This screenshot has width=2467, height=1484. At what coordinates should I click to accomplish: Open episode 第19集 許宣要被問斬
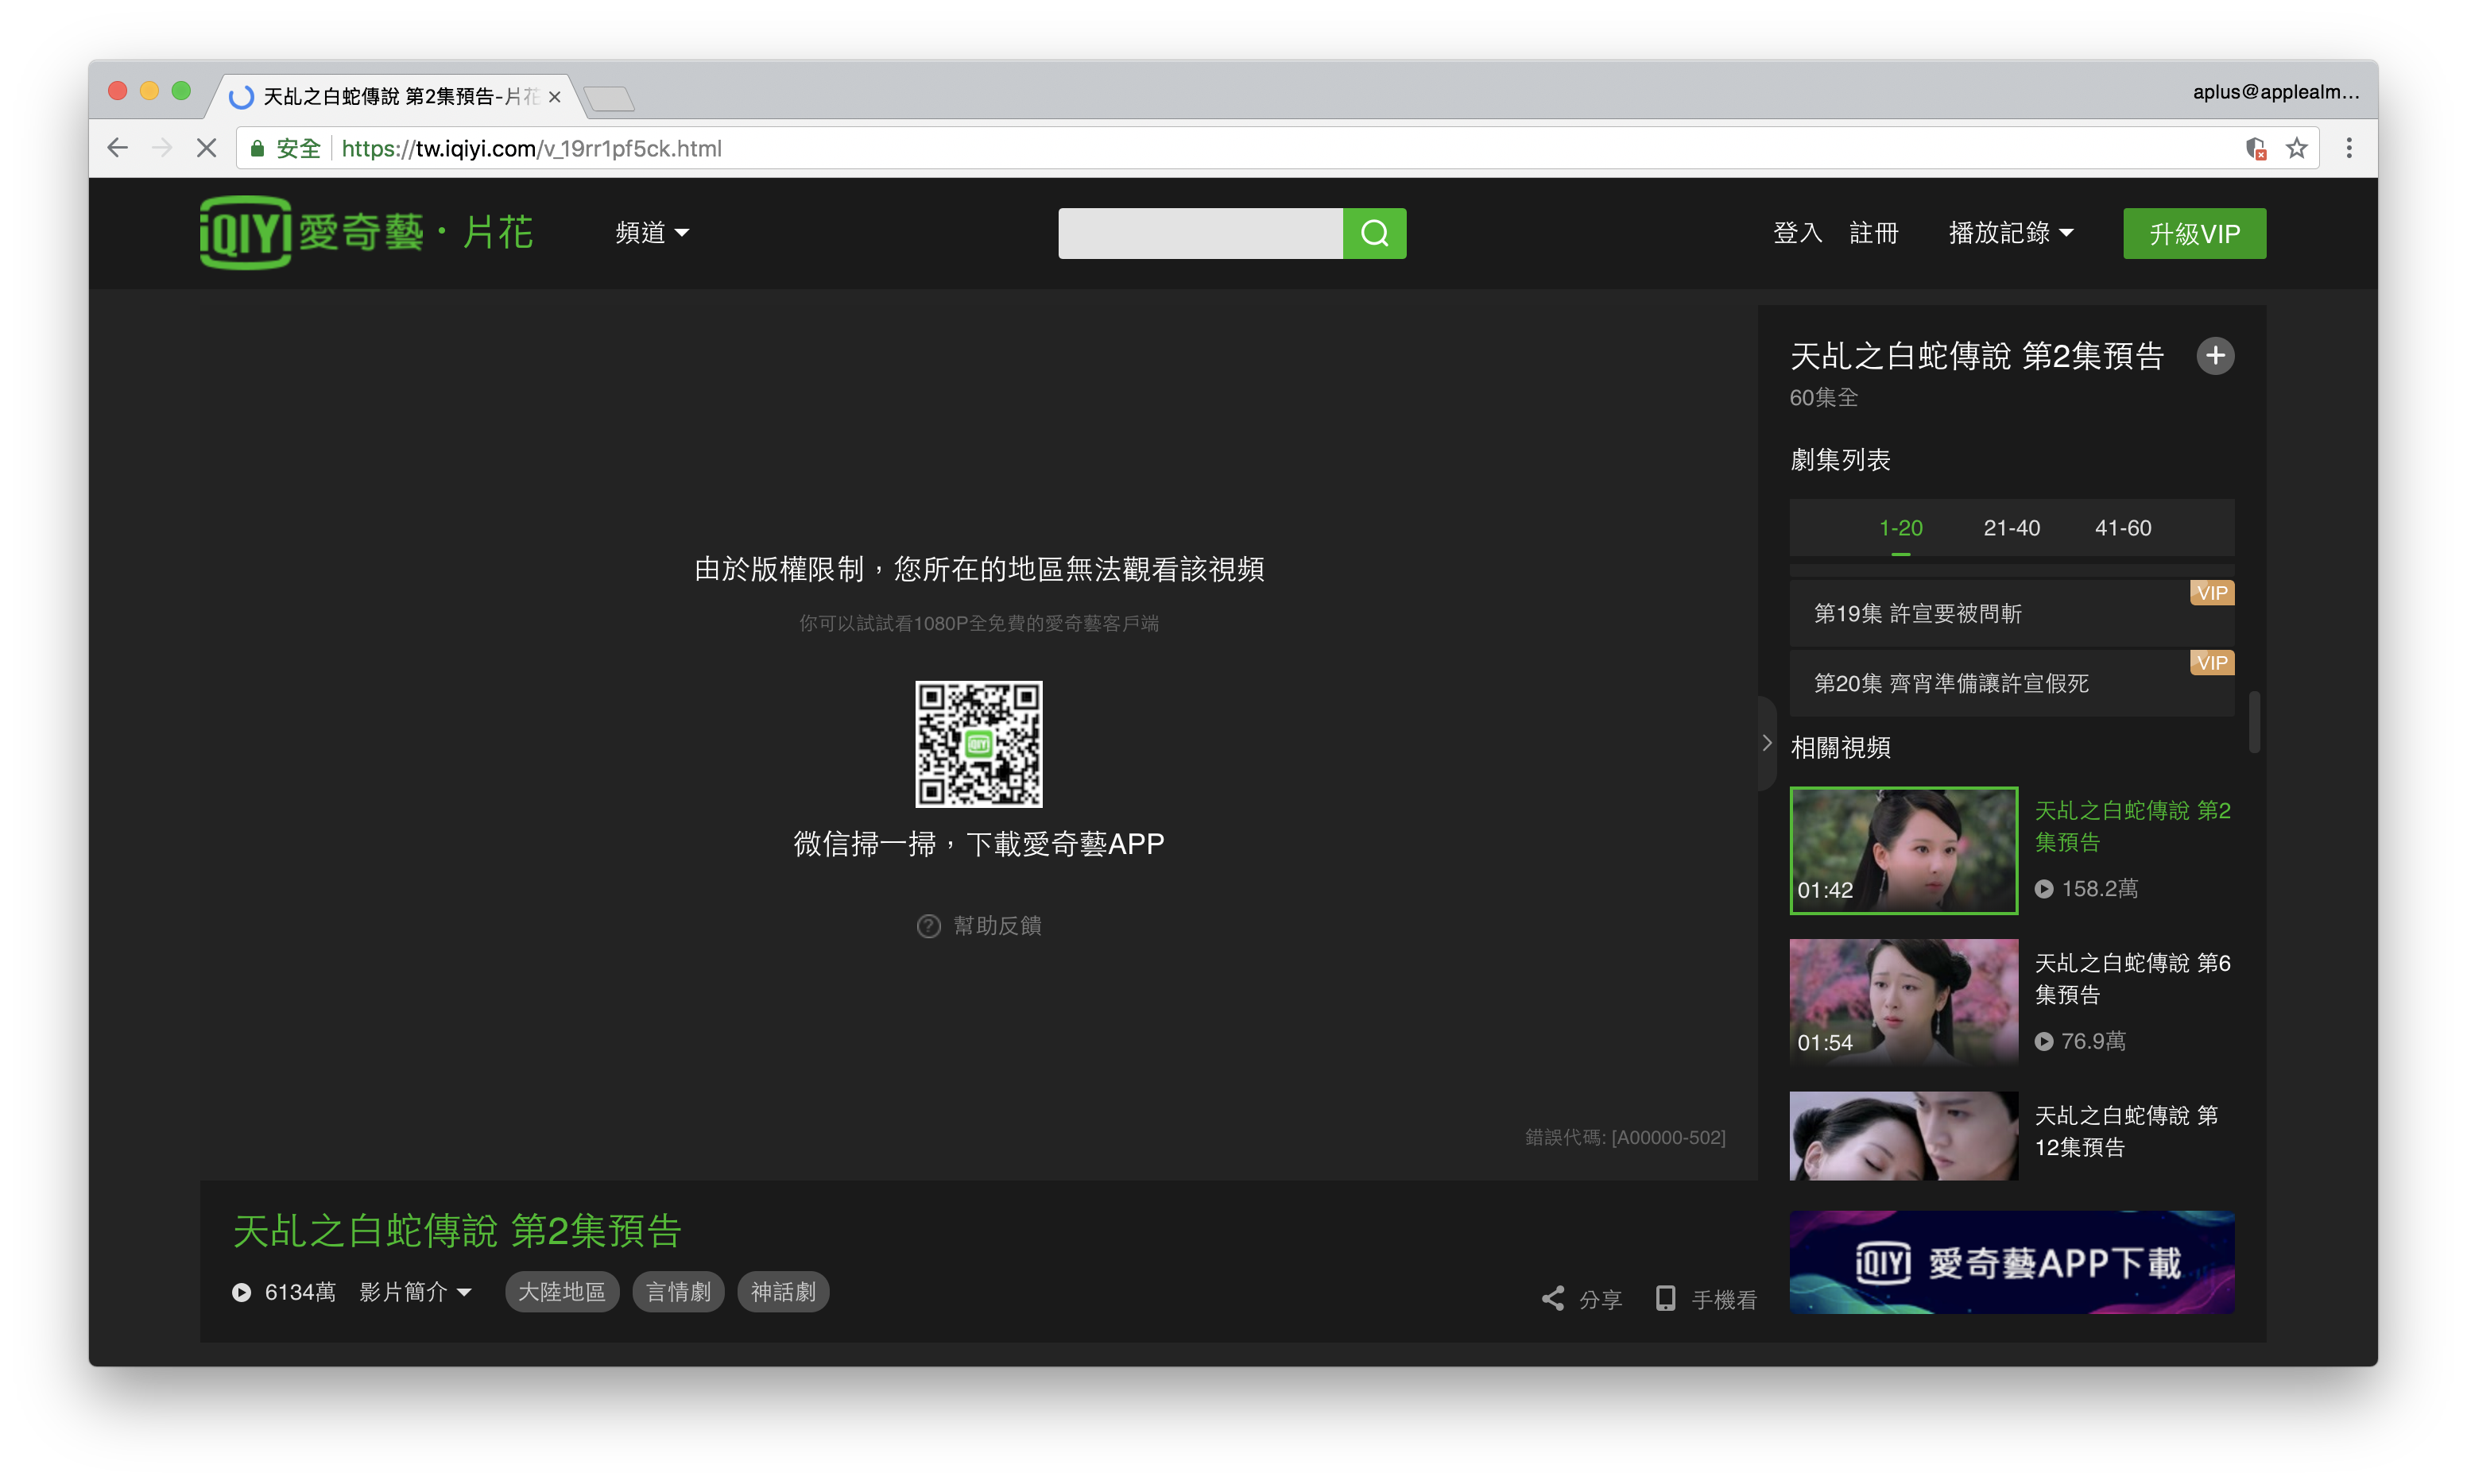(2011, 613)
